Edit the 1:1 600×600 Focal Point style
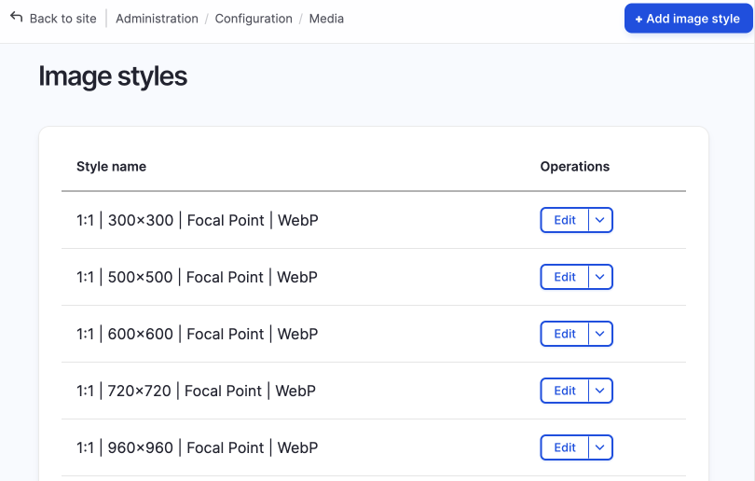Screen dimensions: 755x481 [564, 334]
